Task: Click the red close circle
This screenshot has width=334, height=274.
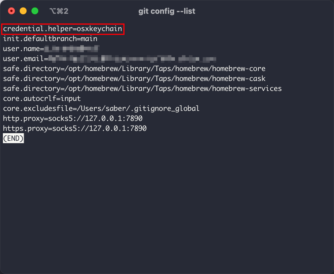Action: pos(11,11)
